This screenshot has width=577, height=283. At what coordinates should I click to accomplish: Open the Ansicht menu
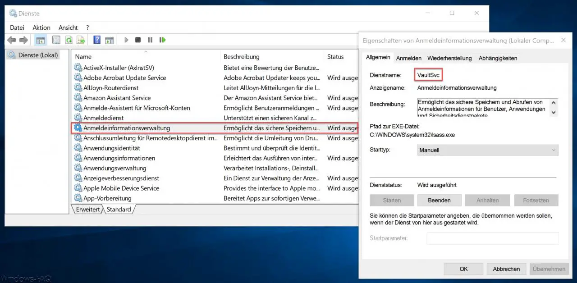tap(68, 27)
